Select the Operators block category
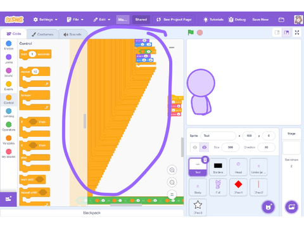Viewport: 304px width, 228px height. (9, 127)
